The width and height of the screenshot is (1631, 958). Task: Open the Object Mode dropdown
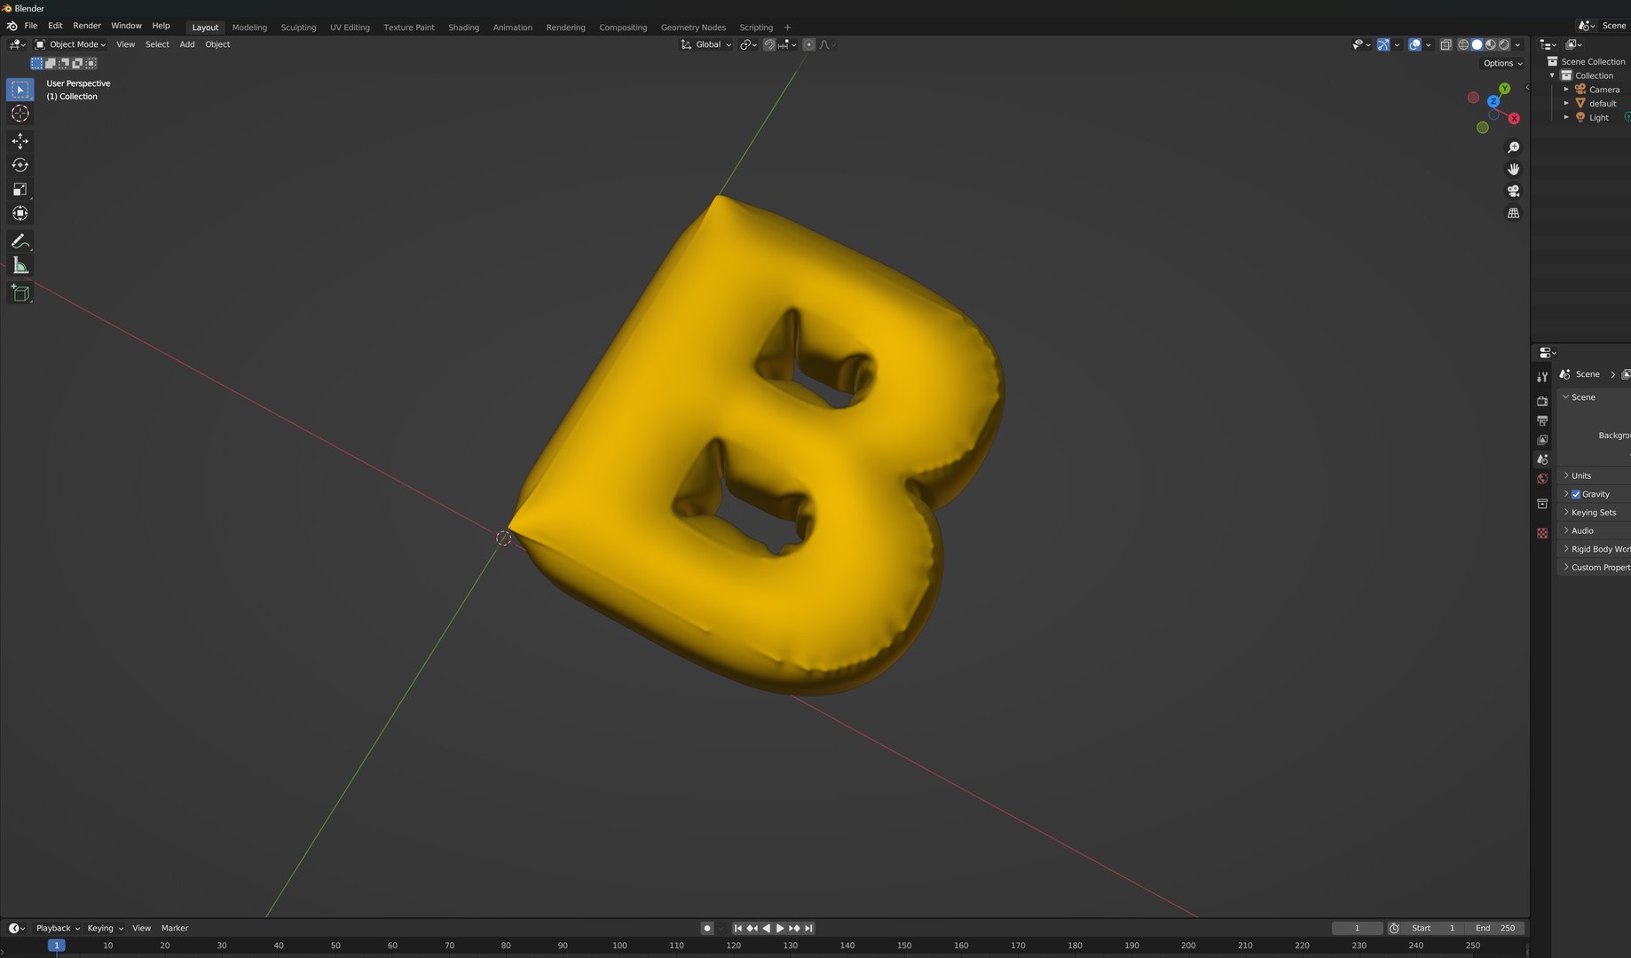click(x=71, y=44)
